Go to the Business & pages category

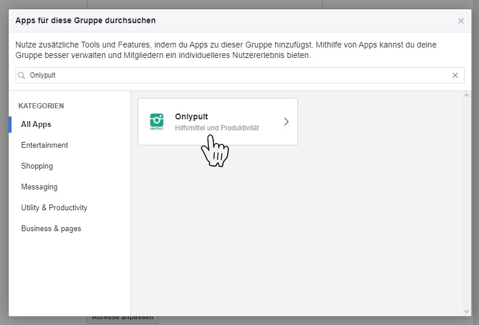[x=51, y=228]
